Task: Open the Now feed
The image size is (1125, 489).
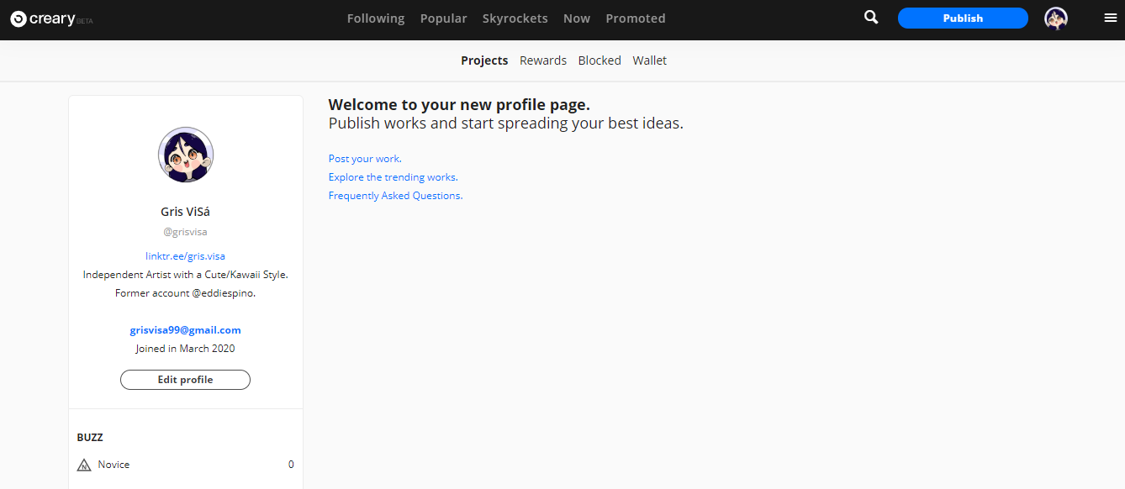Action: pyautogui.click(x=577, y=18)
